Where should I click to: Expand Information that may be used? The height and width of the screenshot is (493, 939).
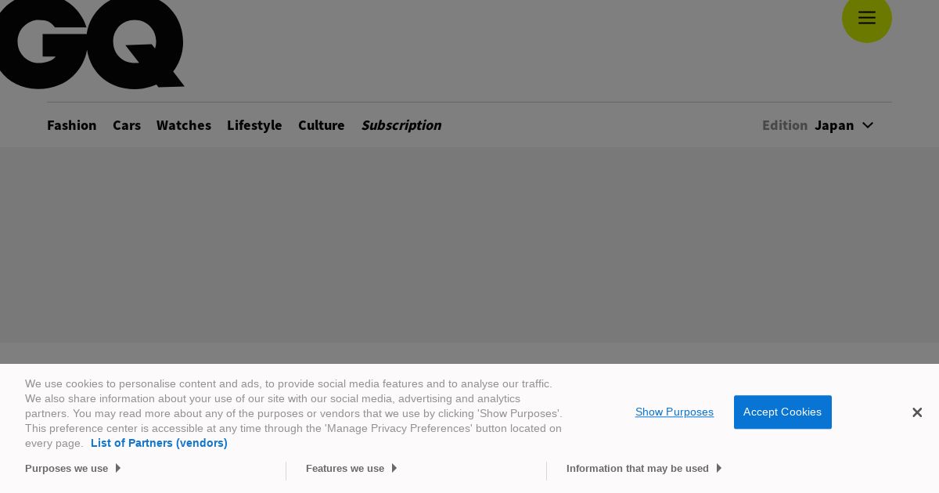pyautogui.click(x=644, y=469)
